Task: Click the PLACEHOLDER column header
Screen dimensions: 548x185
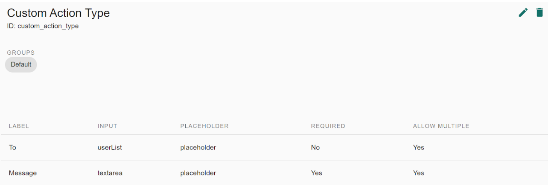Action: click(x=204, y=126)
